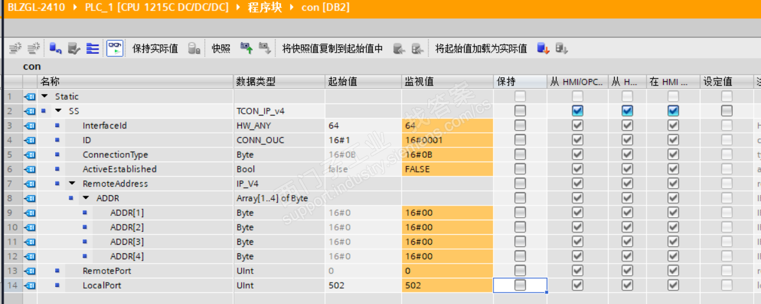Image resolution: width=761 pixels, height=304 pixels.
Task: Click the lock icon after 保持实际值
Action: [x=194, y=48]
